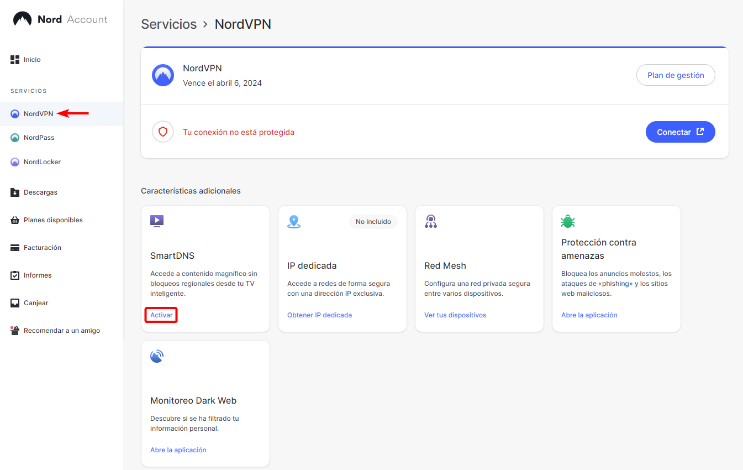Navigate to Facturación in sidebar
Viewport: 743px width, 470px height.
pyautogui.click(x=42, y=248)
